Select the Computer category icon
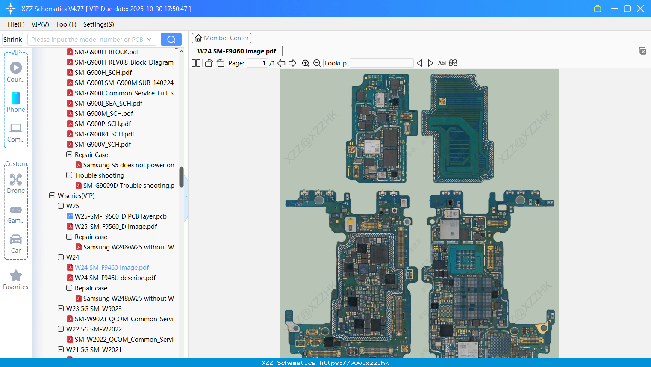 (x=16, y=132)
